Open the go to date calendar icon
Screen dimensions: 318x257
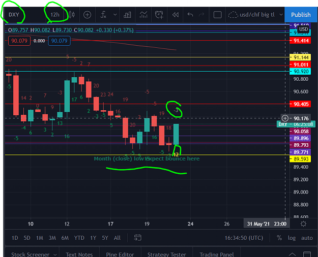point(137,238)
